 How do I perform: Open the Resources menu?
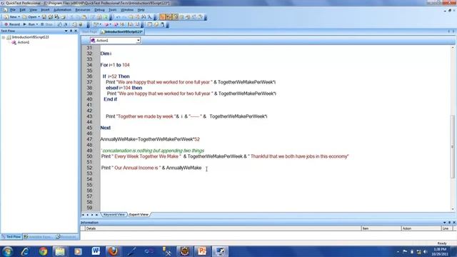pos(83,10)
